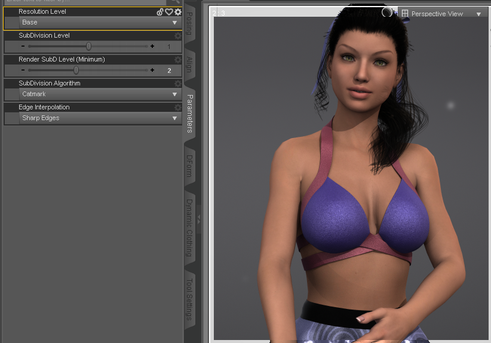Switch to the Tool Settings tab
The width and height of the screenshot is (491, 343).
[189, 299]
